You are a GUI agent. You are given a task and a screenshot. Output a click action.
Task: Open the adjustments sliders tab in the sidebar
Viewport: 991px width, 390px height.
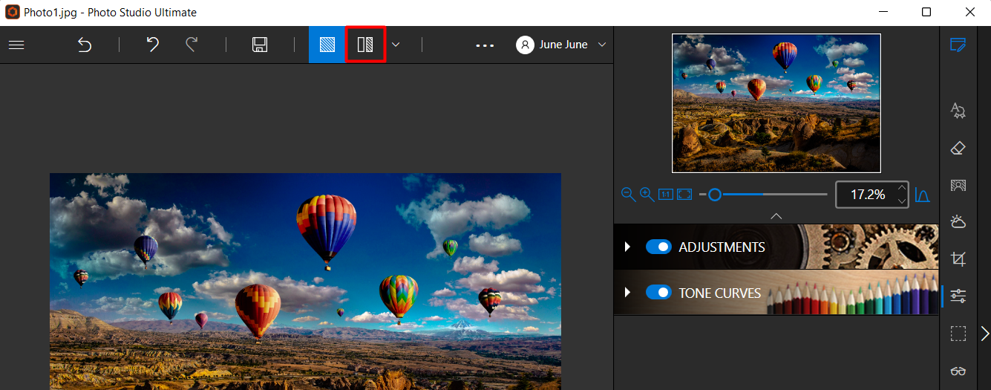[x=958, y=296]
